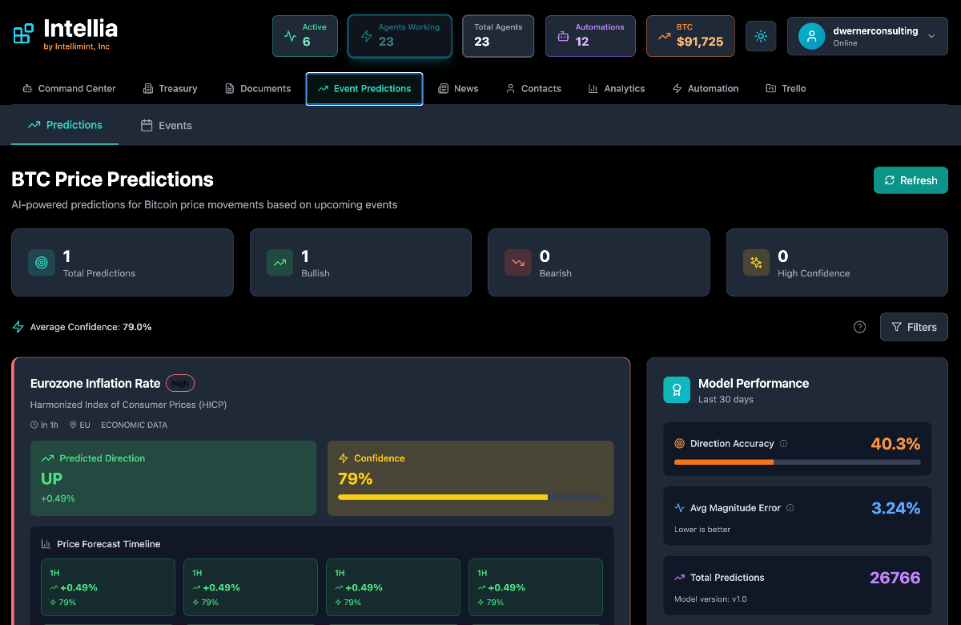961x625 pixels.
Task: Click the Total Predictions target icon
Action: point(41,262)
